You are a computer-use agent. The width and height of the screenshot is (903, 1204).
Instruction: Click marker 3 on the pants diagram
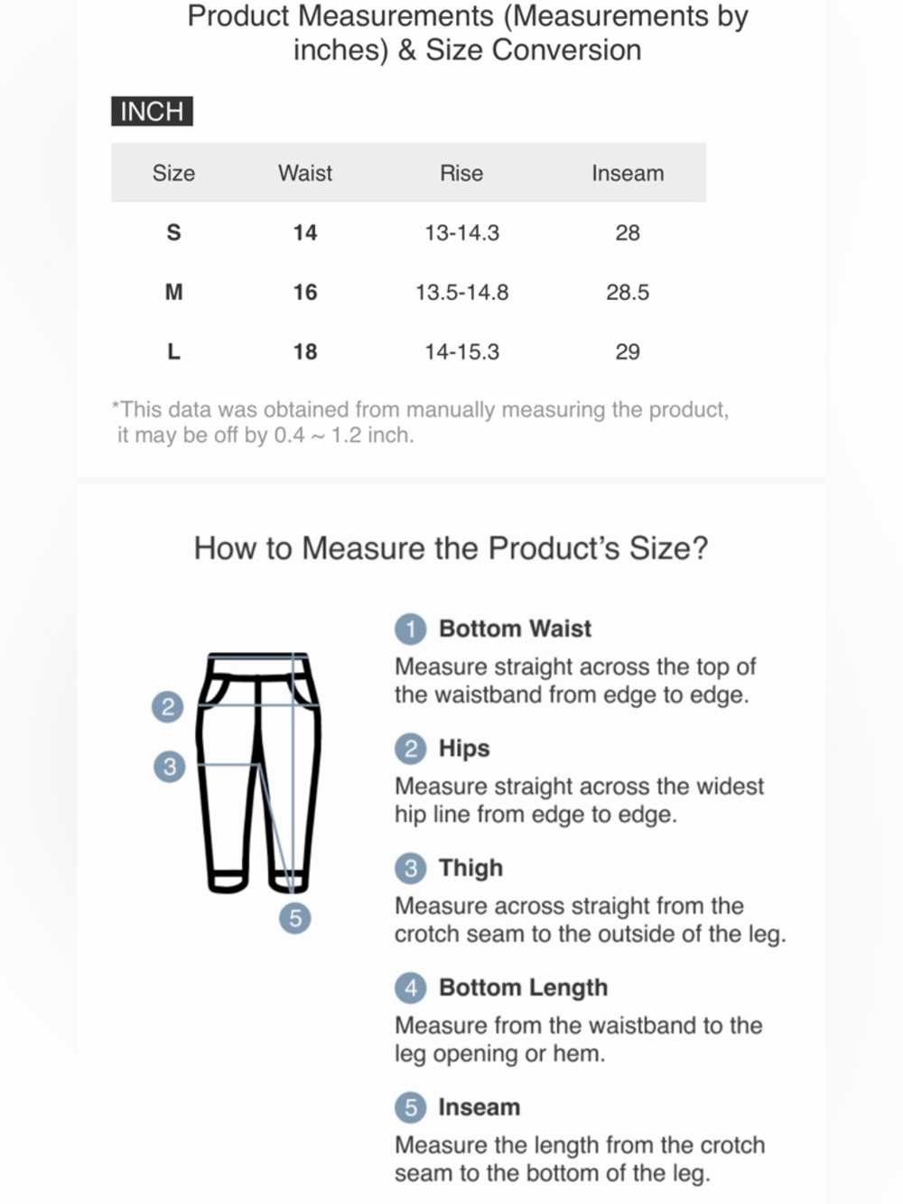coord(169,767)
